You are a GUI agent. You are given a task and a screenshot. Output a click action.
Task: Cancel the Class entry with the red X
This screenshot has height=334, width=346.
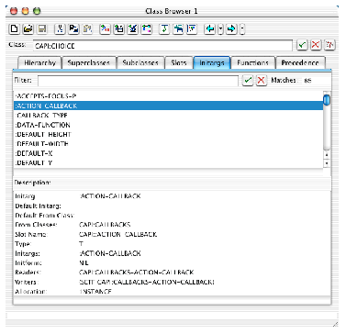point(316,45)
